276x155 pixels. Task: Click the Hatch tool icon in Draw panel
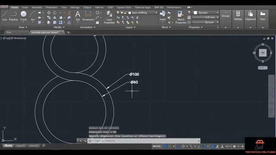tap(40, 22)
